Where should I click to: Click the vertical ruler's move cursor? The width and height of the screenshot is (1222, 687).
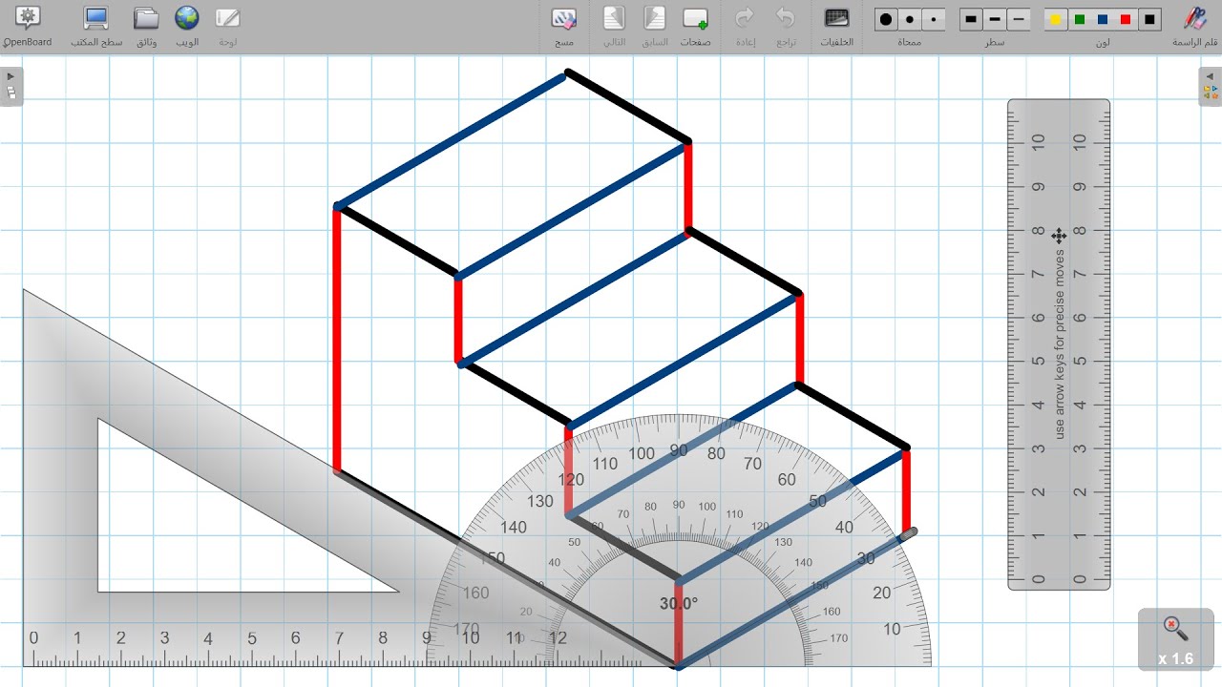point(1059,236)
